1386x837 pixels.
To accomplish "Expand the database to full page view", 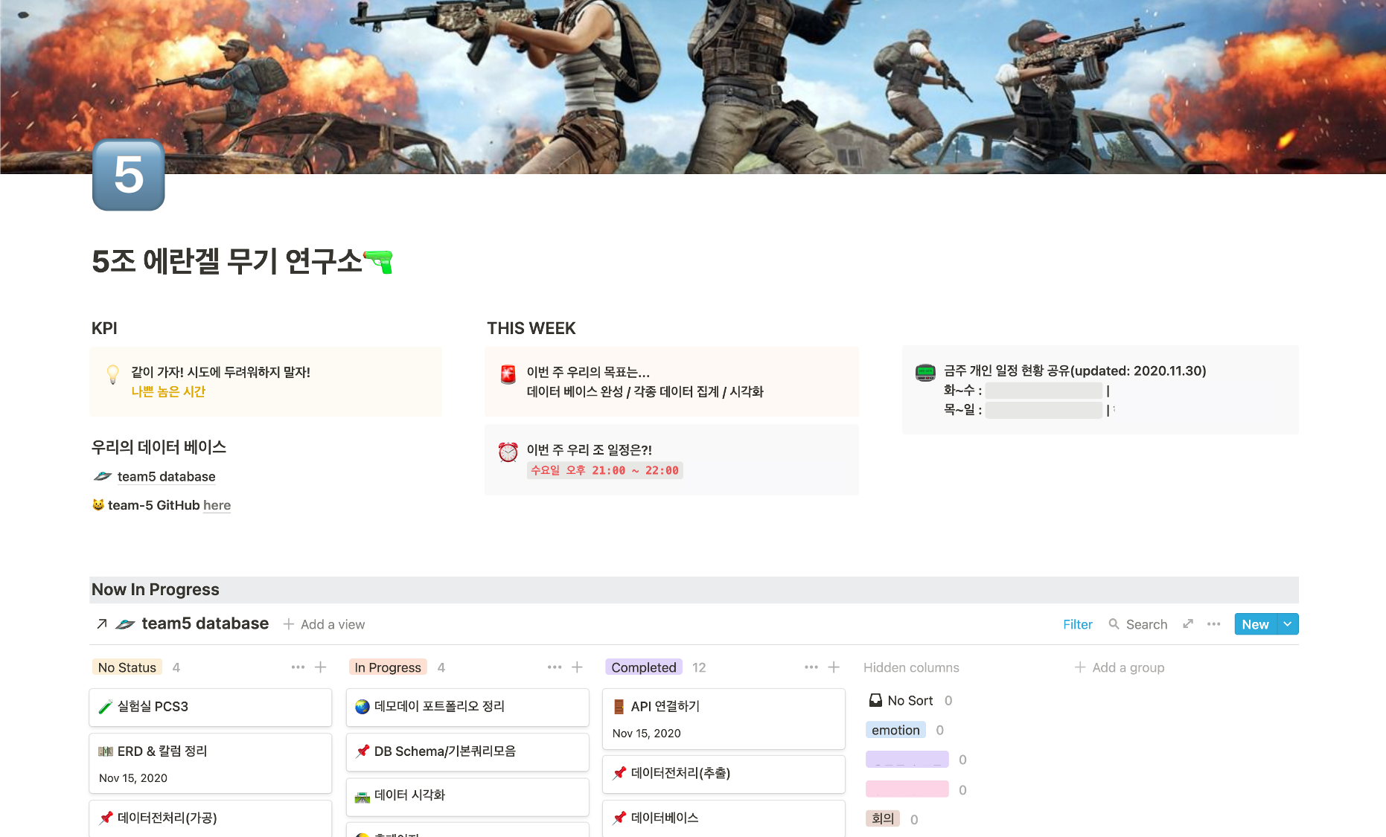I will (1188, 624).
